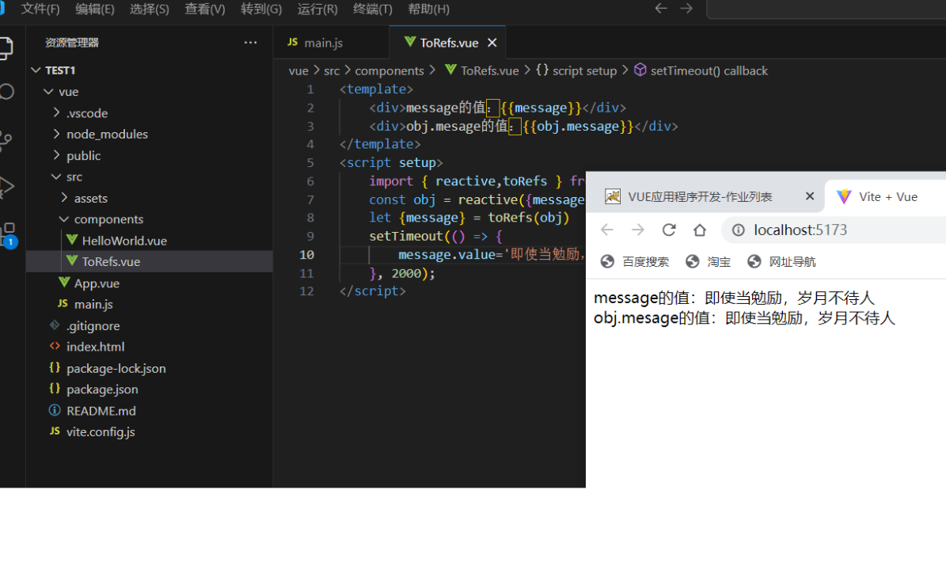Click the setTimeout call on line 9
This screenshot has height=566, width=946.
click(406, 236)
